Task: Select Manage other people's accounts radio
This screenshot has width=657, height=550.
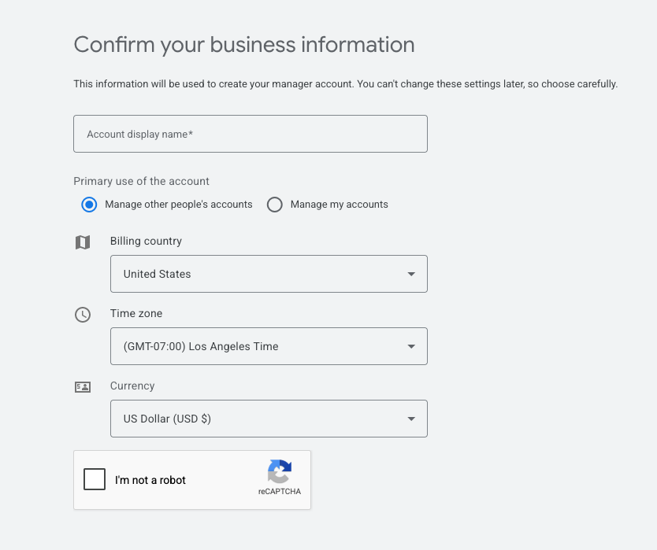Action: 89,205
